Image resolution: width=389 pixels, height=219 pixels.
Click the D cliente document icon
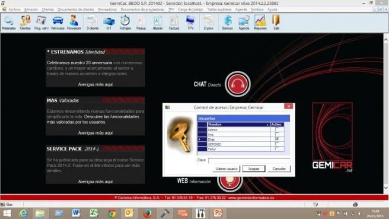pos(92,22)
